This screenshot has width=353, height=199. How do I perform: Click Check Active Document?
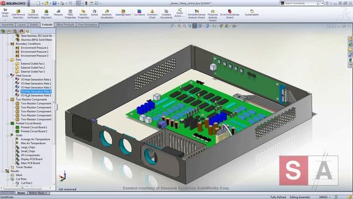click(x=179, y=13)
